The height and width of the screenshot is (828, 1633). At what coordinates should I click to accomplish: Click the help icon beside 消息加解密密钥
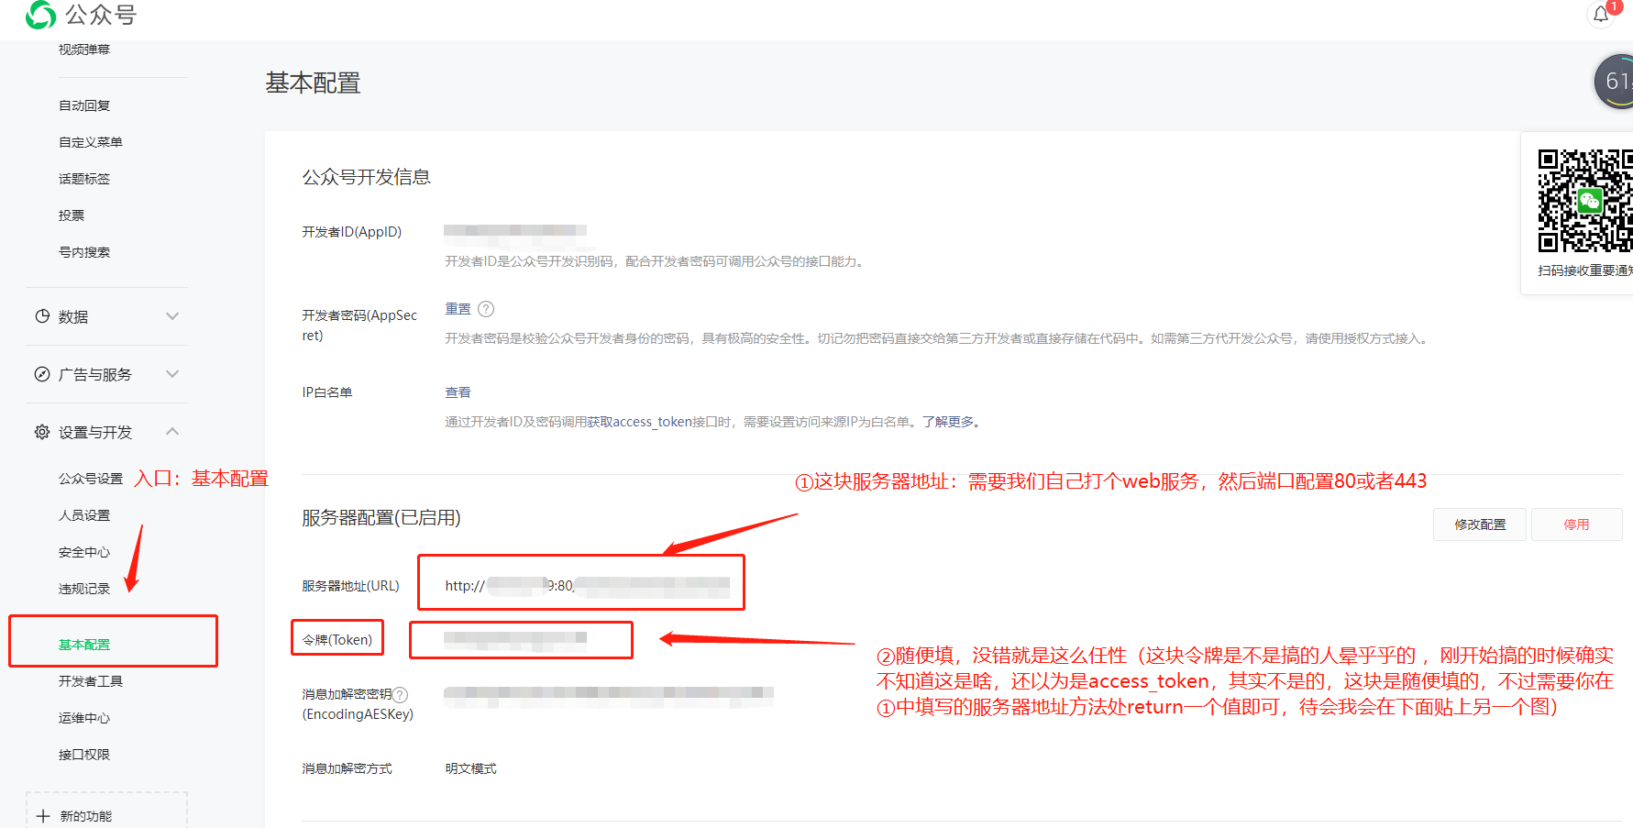(x=400, y=695)
